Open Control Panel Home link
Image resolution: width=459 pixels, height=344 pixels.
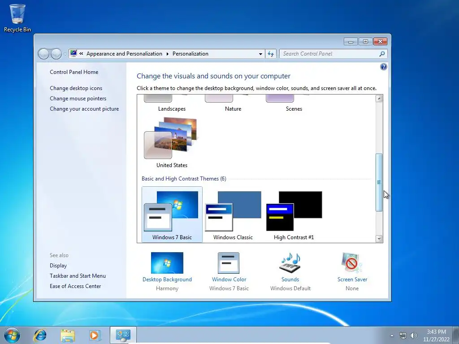[74, 72]
